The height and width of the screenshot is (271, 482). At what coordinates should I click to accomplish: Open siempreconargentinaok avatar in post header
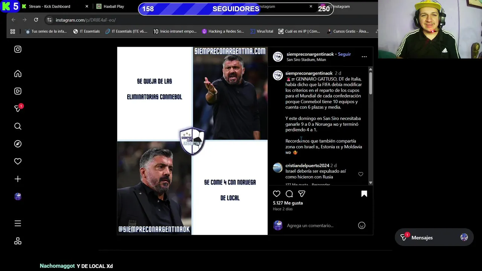point(278,57)
